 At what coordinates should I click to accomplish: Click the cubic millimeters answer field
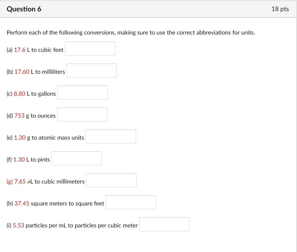tap(111, 180)
